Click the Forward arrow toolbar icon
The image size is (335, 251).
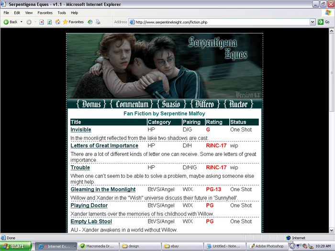click(x=29, y=22)
